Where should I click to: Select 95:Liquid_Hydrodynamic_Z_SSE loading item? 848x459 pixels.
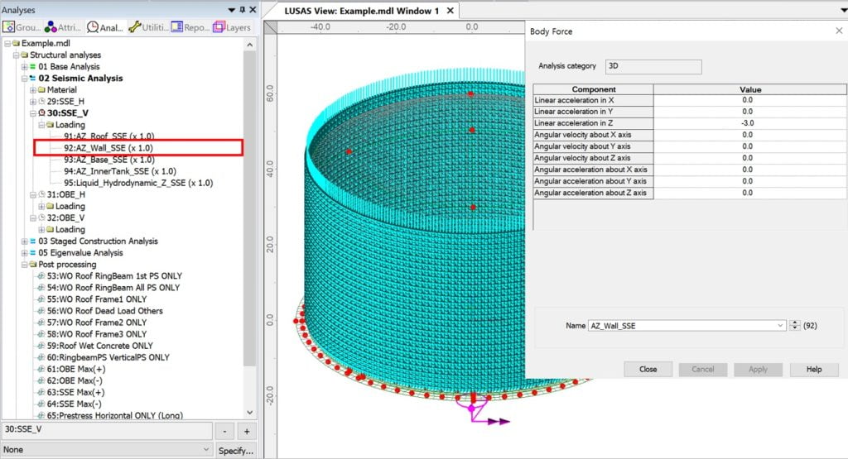coord(137,183)
